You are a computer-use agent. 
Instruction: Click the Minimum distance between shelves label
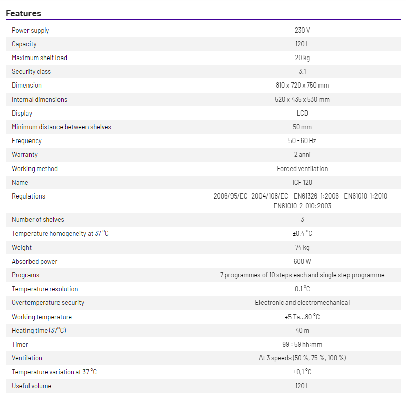[x=61, y=127]
